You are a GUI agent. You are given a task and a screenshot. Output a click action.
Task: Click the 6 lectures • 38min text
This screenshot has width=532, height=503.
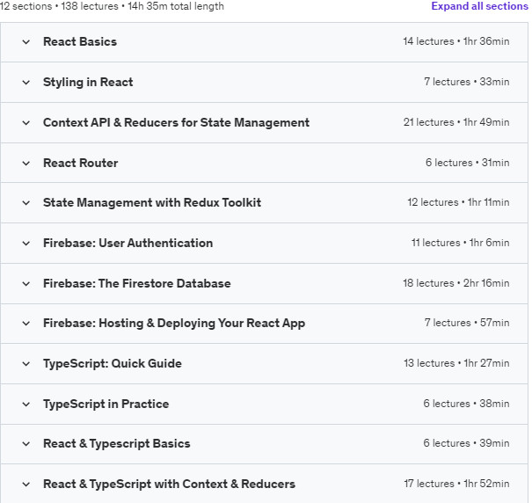tap(466, 404)
